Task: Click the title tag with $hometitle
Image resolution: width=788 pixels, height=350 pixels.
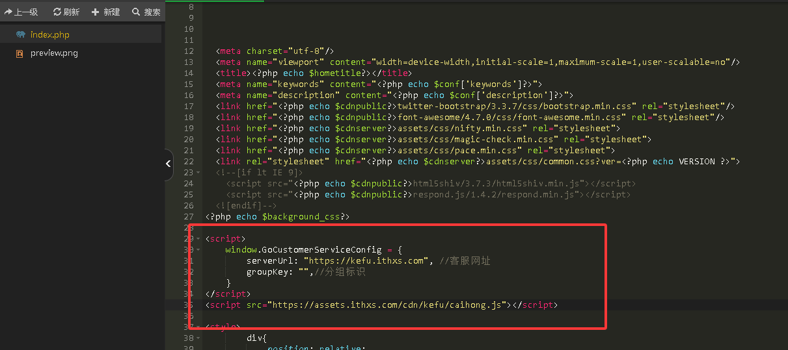Action: click(313, 73)
